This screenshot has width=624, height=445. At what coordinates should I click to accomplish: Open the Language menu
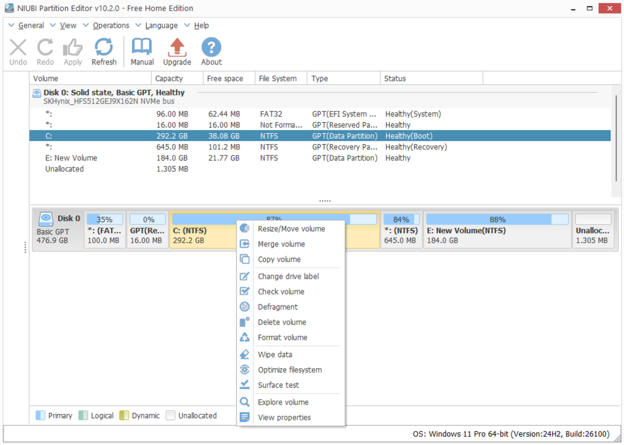tap(161, 25)
